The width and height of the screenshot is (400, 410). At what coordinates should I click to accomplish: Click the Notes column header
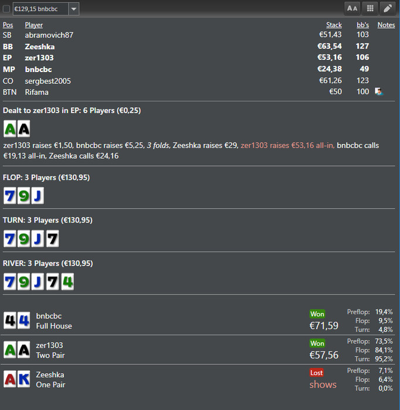tap(386, 25)
